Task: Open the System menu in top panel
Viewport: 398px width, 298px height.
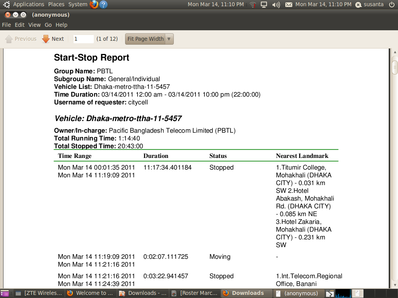Action: pos(78,4)
